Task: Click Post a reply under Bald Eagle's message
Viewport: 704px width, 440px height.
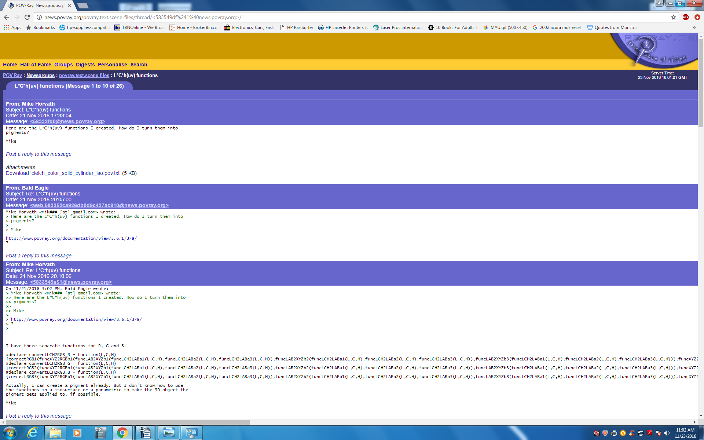Action: click(38, 256)
